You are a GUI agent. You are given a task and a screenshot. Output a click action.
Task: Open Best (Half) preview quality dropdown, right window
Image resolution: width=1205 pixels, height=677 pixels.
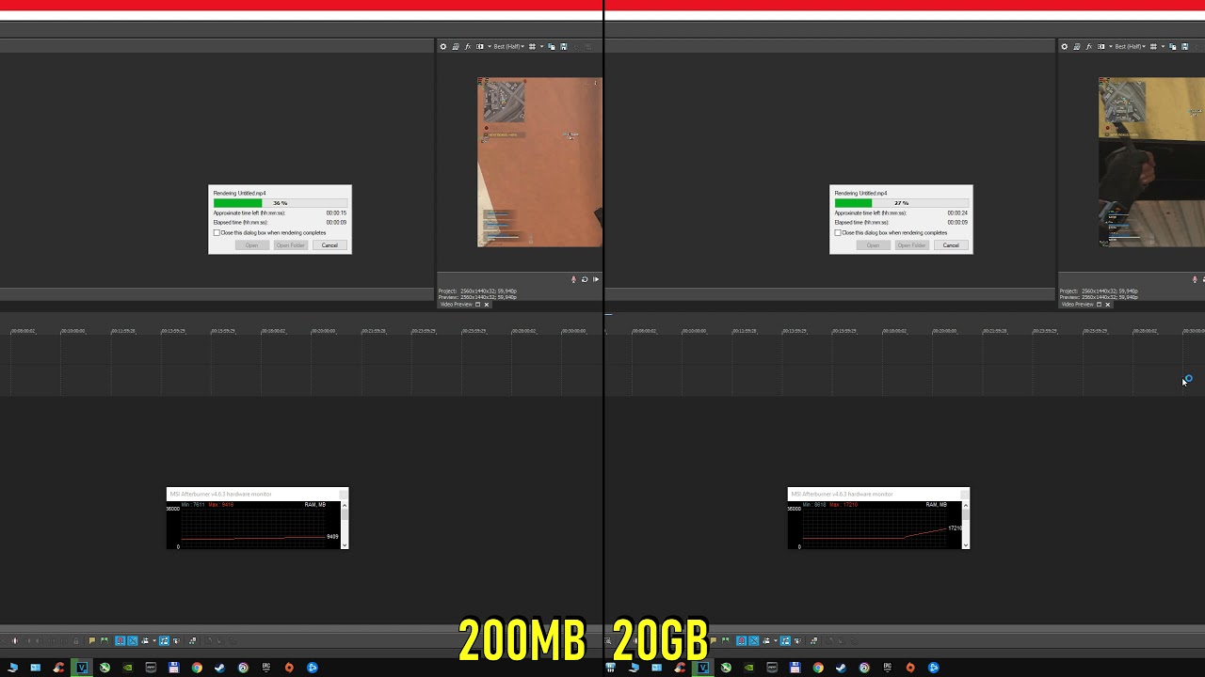tap(1131, 46)
